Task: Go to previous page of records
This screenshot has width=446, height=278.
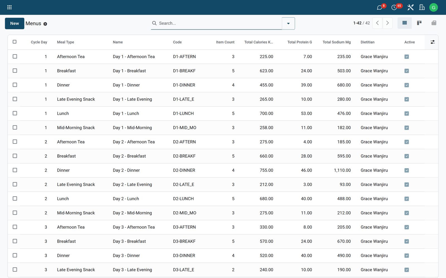Action: [x=377, y=23]
